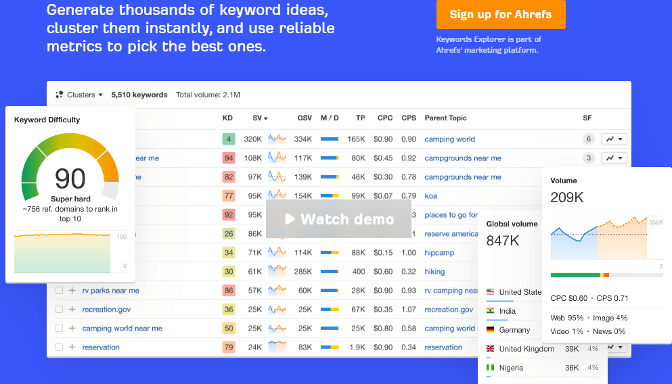This screenshot has height=384, width=672.
Task: Click the mobile/desktop bar in 320K row
Action: 330,139
